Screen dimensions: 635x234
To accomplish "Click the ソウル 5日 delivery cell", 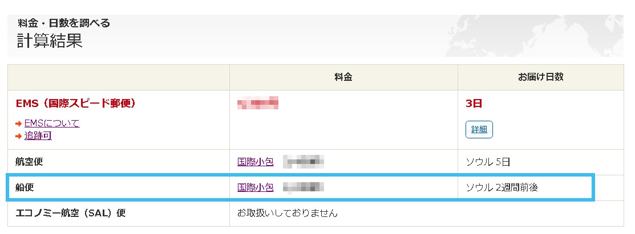I will pos(488,162).
